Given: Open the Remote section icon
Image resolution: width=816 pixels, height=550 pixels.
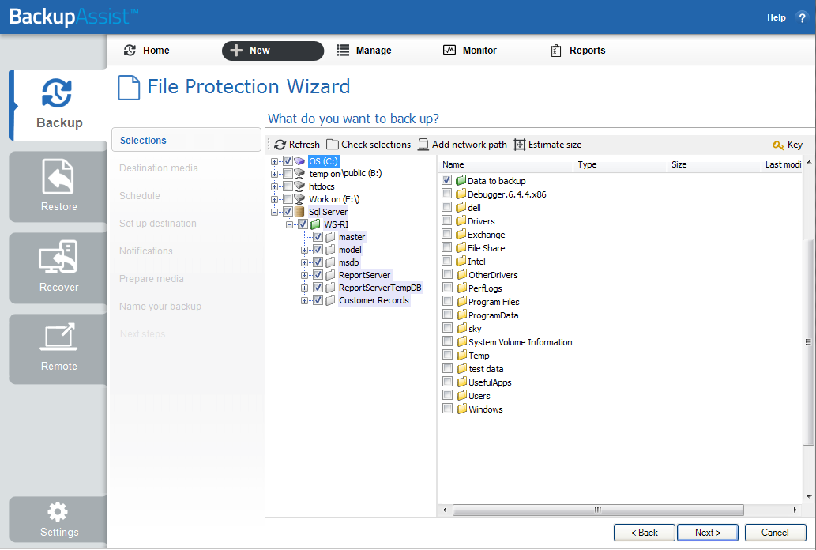Looking at the screenshot, I should tap(58, 337).
